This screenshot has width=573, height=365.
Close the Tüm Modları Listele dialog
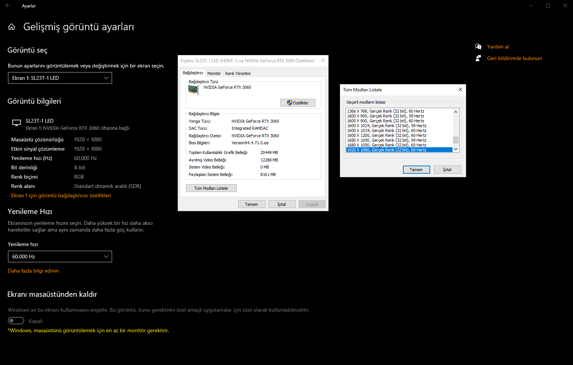tap(460, 89)
